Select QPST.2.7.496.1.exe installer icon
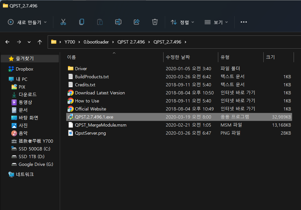 [71, 117]
